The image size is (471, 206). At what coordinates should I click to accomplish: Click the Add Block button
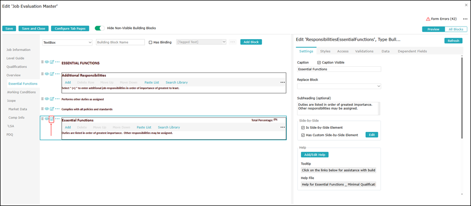click(251, 42)
